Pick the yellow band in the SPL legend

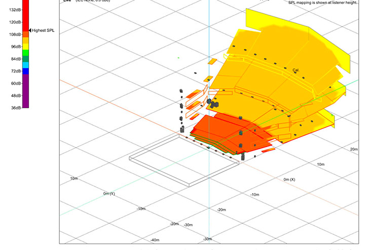[25, 47]
